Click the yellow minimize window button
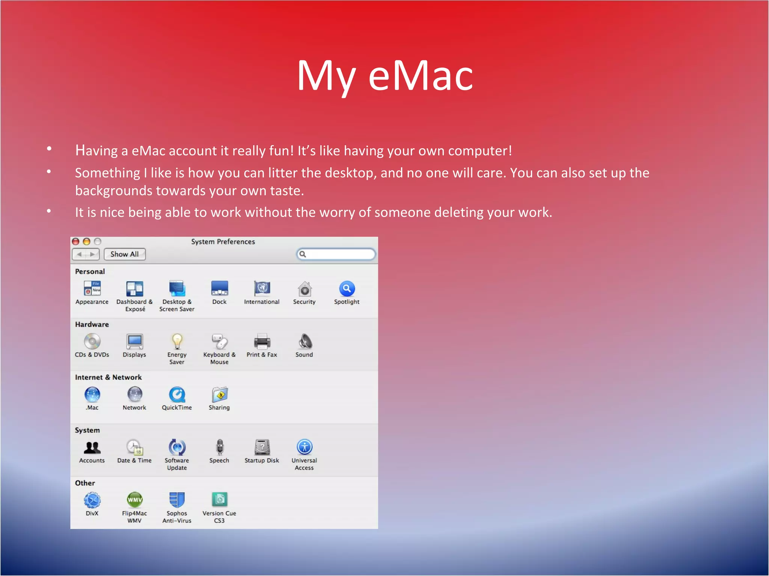This screenshot has height=576, width=769. [x=86, y=241]
